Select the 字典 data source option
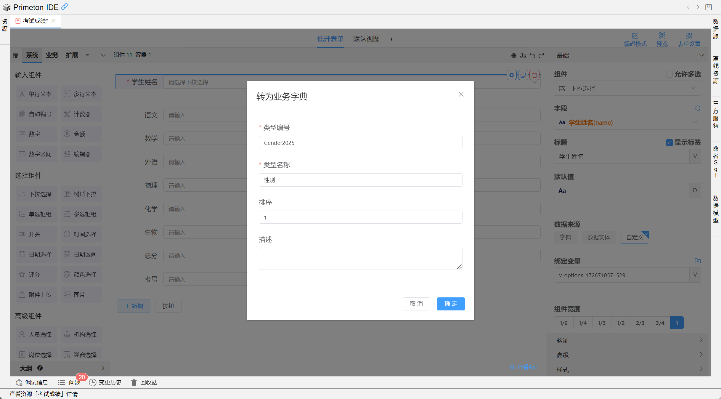 click(565, 237)
